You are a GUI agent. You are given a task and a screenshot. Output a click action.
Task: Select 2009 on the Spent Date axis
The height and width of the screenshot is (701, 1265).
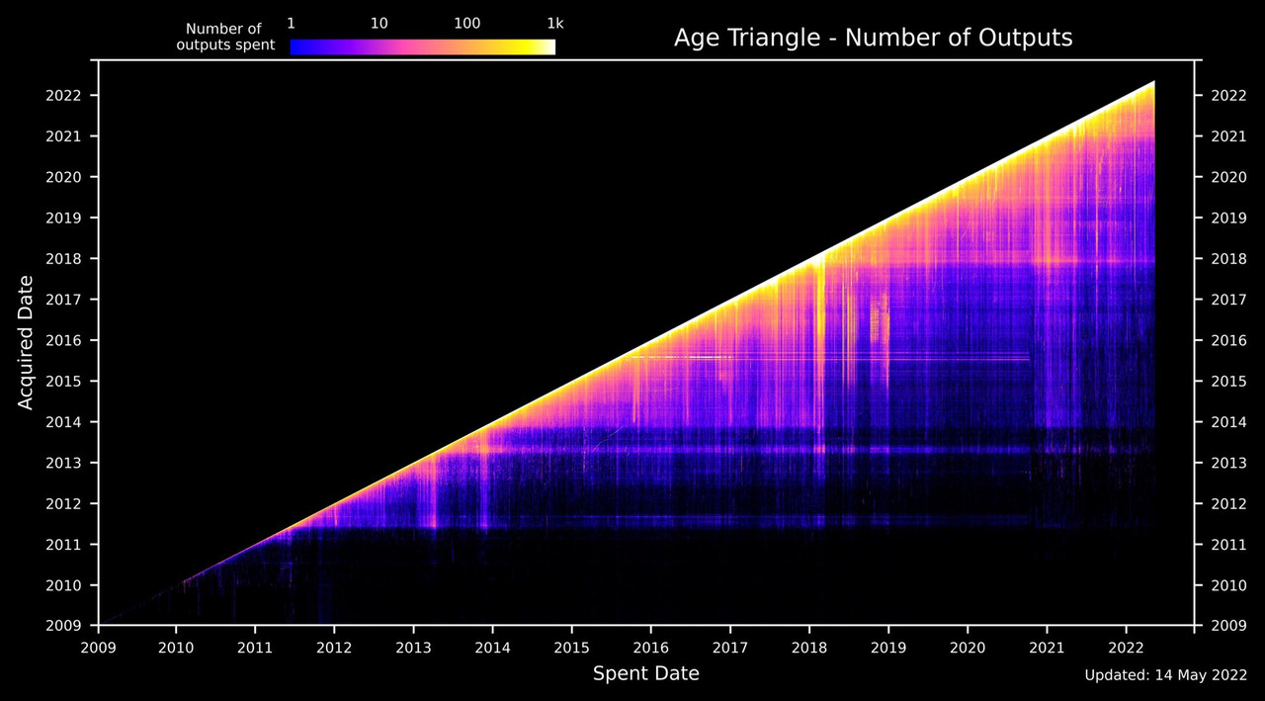click(x=97, y=647)
